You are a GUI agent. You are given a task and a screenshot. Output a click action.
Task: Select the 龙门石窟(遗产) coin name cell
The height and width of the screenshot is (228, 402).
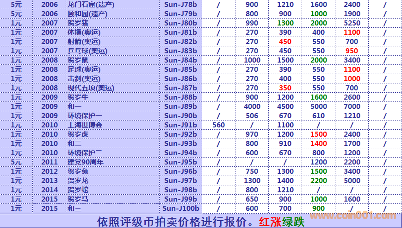click(x=91, y=4)
